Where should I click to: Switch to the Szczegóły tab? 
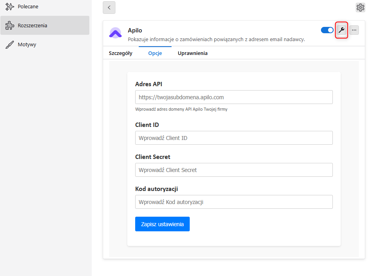121,53
